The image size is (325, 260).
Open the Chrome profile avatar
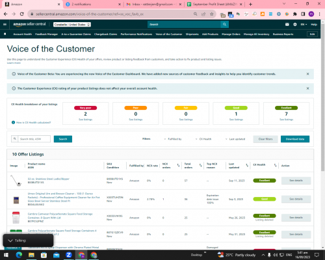[x=311, y=14]
